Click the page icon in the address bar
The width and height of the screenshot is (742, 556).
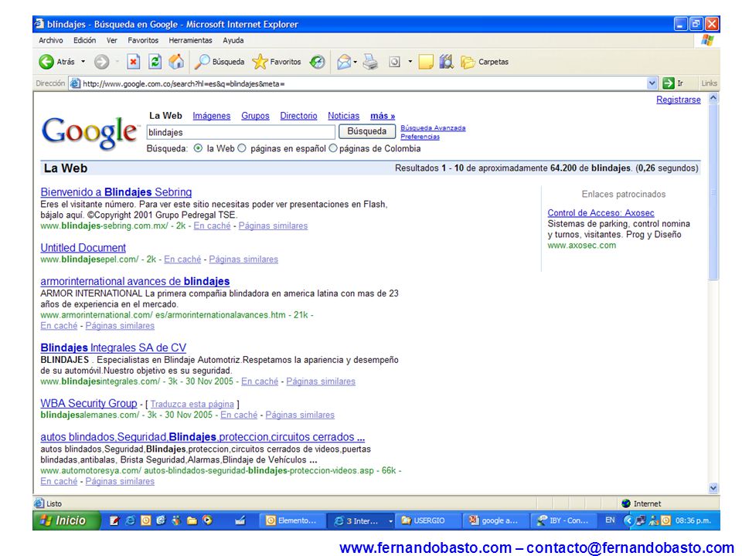75,83
